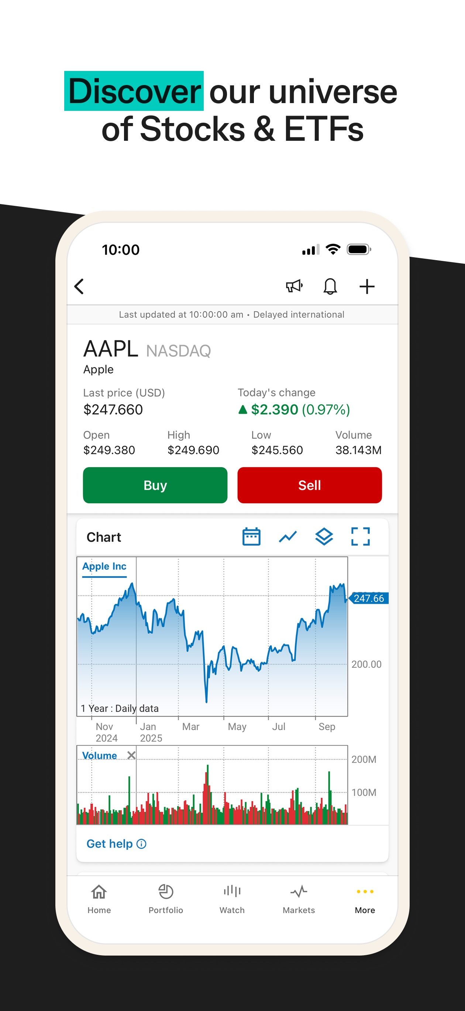This screenshot has width=465, height=1011.
Task: Select the Apple Inc chart series label
Action: (104, 567)
